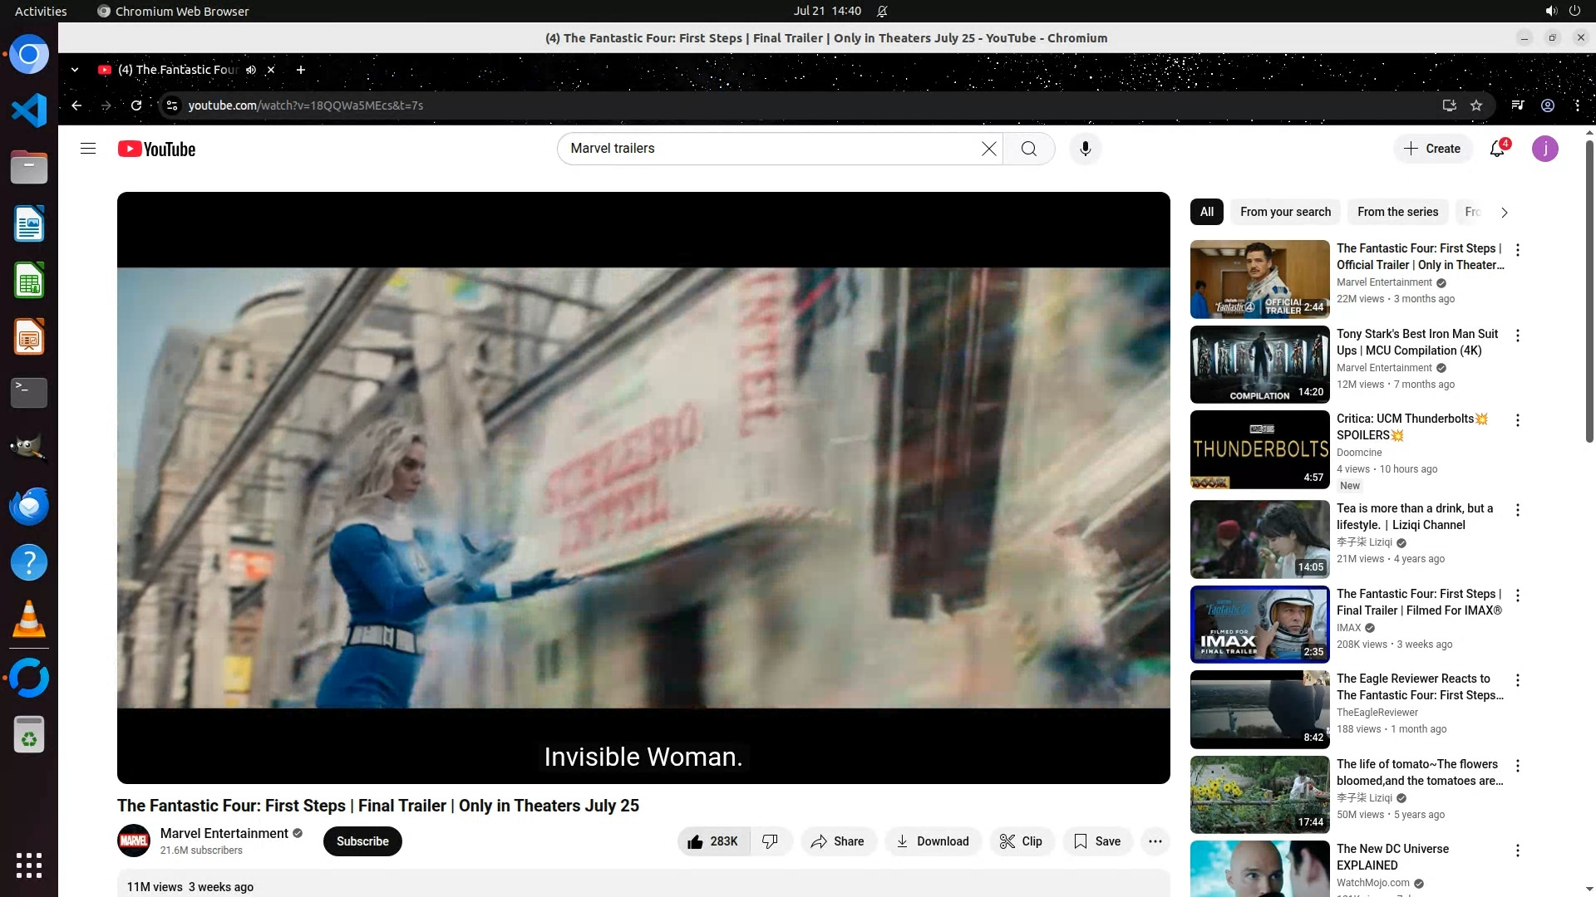This screenshot has height=897, width=1596.
Task: Open the YouTube hamburger guide menu
Action: [88, 149]
